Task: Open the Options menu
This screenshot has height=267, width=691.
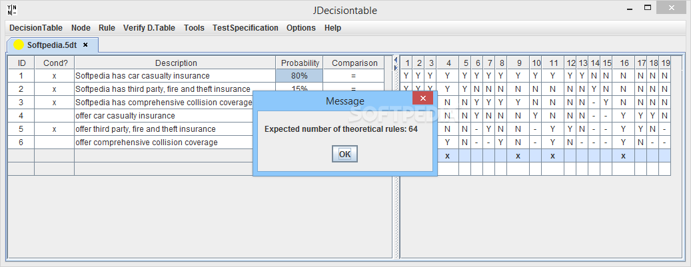Action: (x=301, y=28)
